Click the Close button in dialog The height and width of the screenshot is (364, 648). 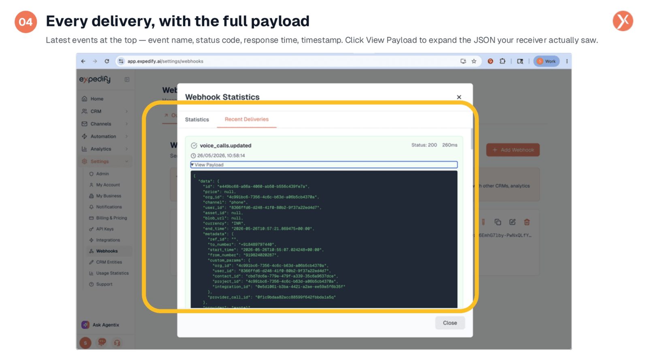450,323
